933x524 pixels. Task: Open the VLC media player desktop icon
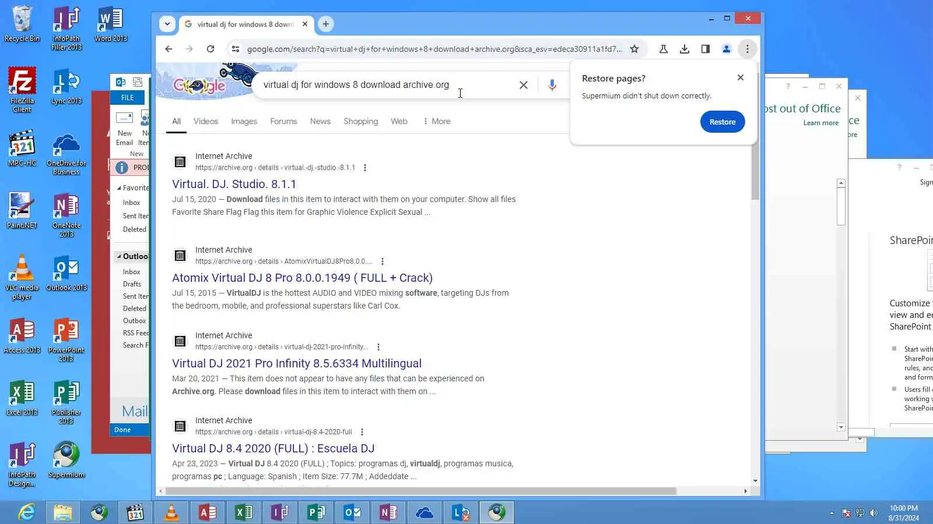22,277
